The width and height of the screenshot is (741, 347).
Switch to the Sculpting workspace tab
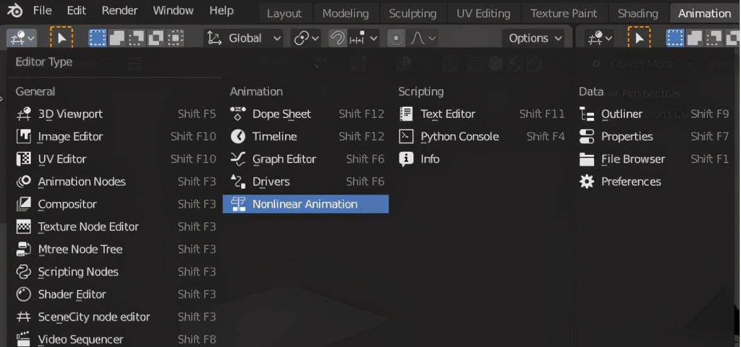(x=413, y=14)
